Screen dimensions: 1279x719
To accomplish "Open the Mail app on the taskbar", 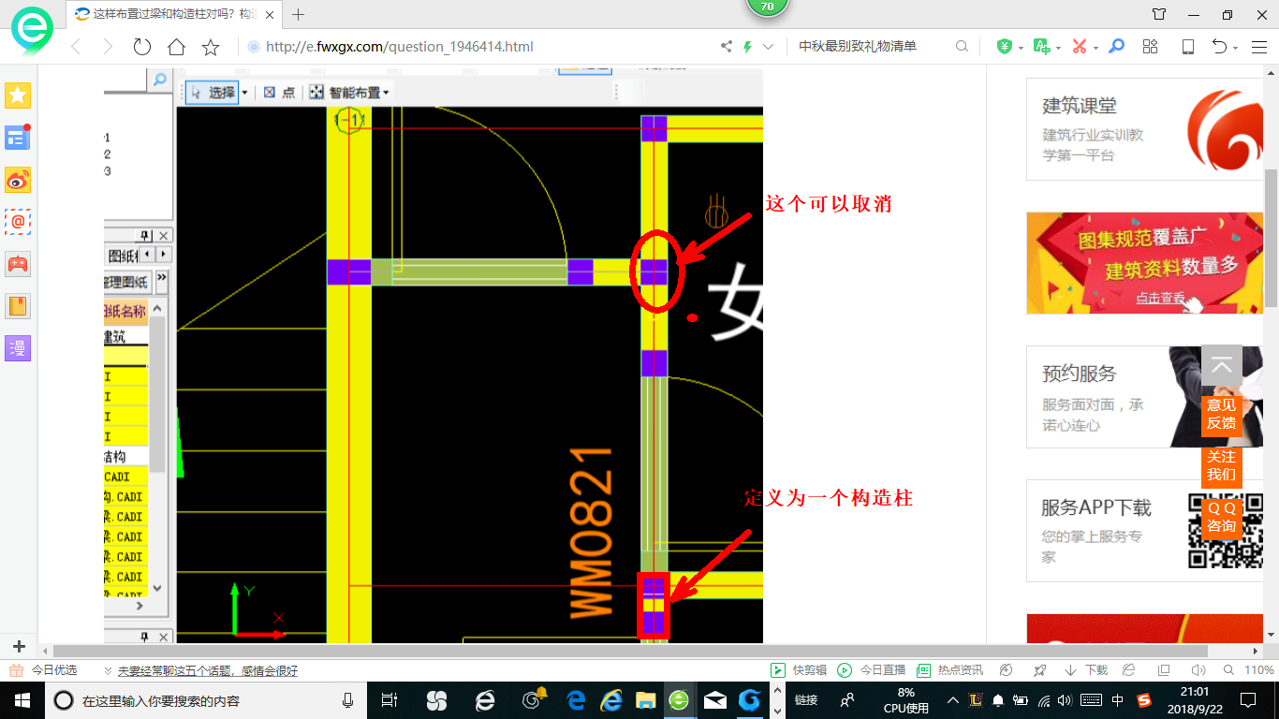I will [714, 700].
